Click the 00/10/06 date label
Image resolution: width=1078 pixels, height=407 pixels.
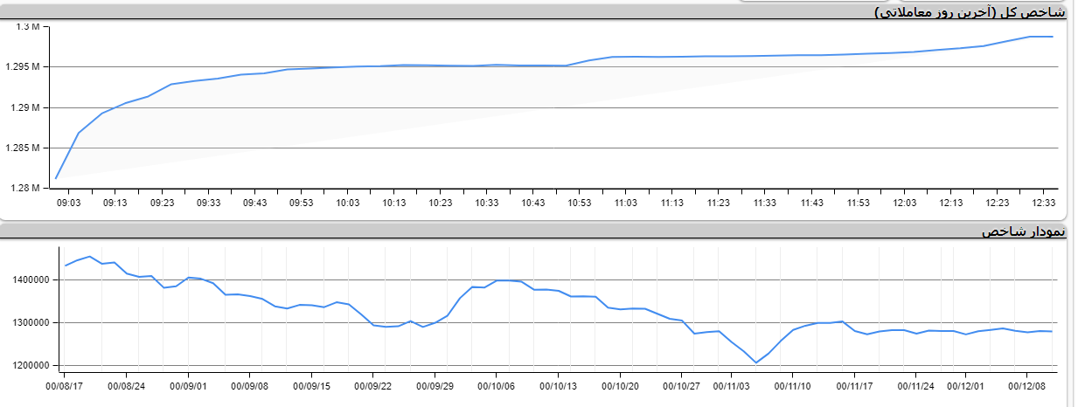click(x=497, y=384)
